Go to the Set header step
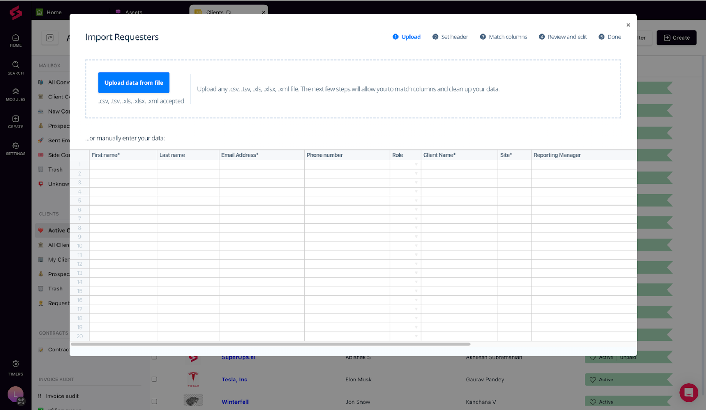Screen dimensions: 706x410 click(x=450, y=37)
